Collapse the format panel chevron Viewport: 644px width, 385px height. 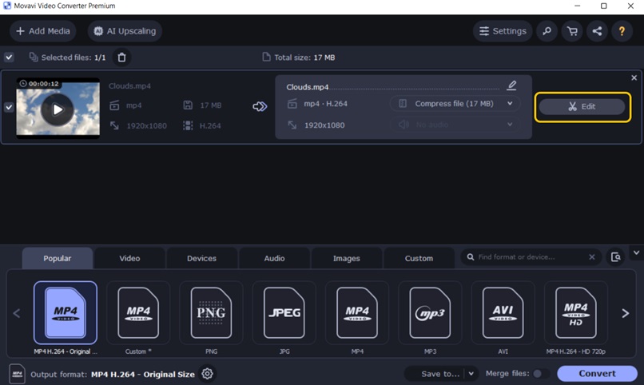pyautogui.click(x=636, y=253)
